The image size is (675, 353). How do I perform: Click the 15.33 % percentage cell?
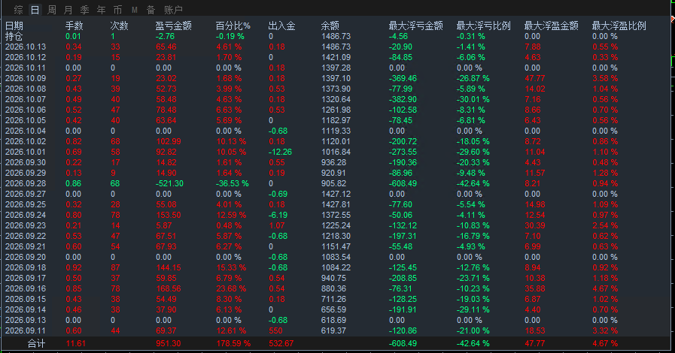pos(231,267)
